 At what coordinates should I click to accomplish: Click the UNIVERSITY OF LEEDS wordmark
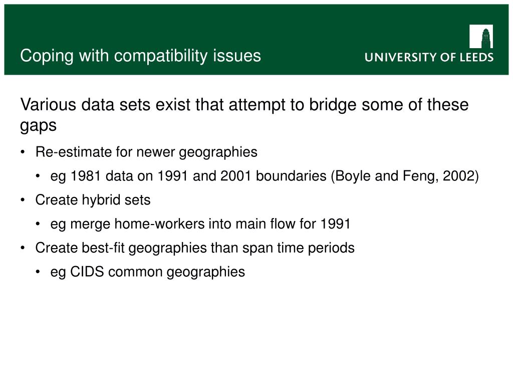[x=429, y=57]
